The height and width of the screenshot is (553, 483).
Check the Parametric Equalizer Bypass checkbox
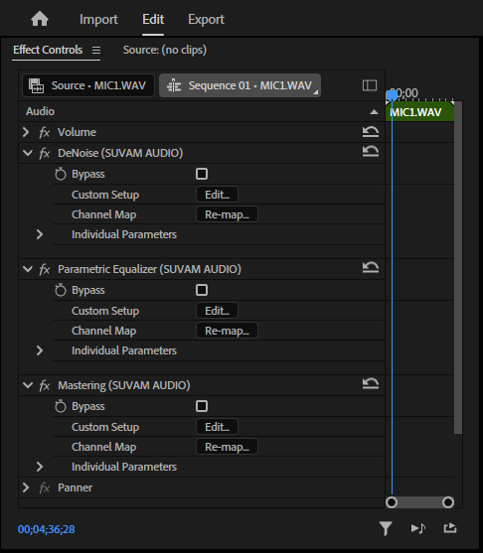[x=202, y=290]
